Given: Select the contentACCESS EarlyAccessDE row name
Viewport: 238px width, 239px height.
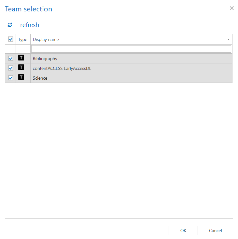Looking at the screenshot, I should pos(62,68).
